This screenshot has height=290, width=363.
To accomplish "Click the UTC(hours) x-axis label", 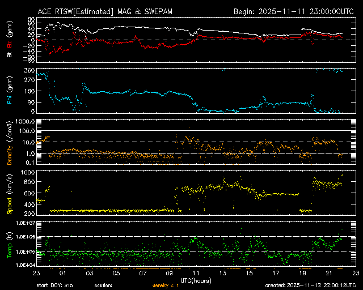I will (196, 280).
